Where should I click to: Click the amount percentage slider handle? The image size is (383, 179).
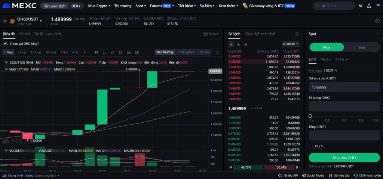tap(310, 116)
